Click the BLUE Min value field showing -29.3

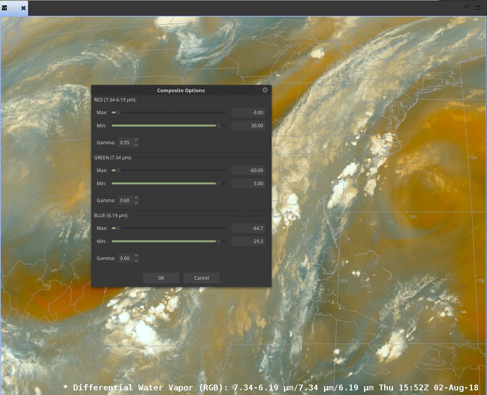tap(248, 241)
